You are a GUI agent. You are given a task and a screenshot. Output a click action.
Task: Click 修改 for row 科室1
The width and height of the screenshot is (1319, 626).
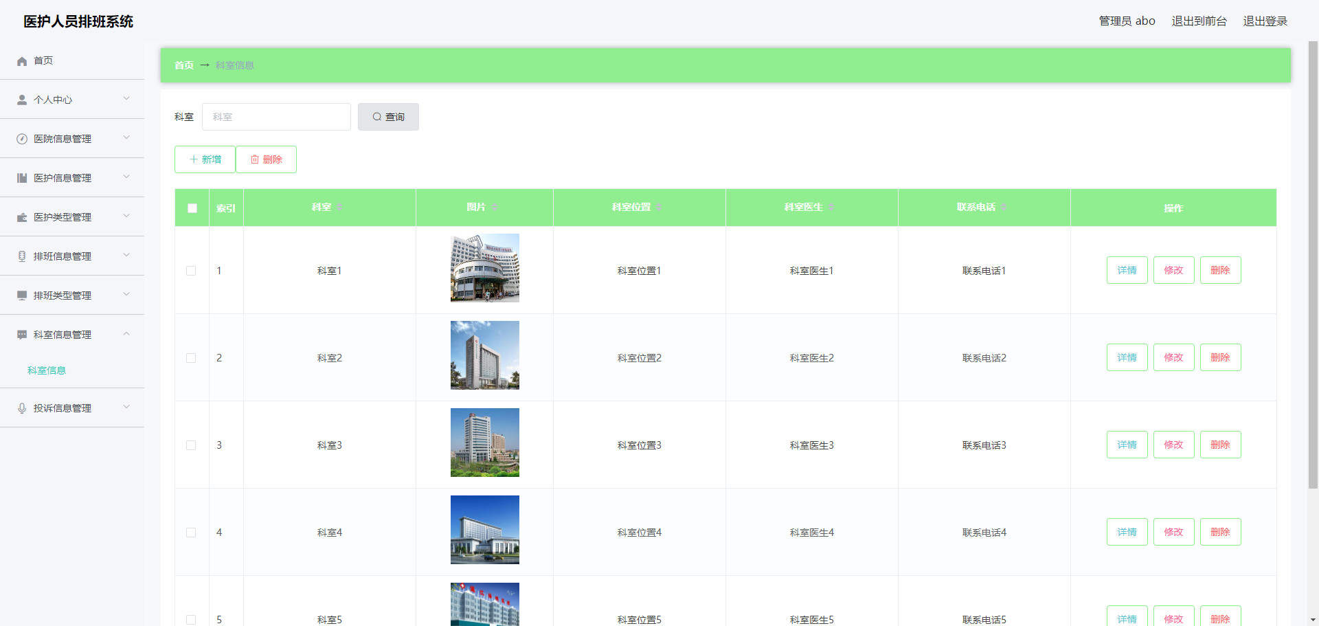(x=1173, y=270)
